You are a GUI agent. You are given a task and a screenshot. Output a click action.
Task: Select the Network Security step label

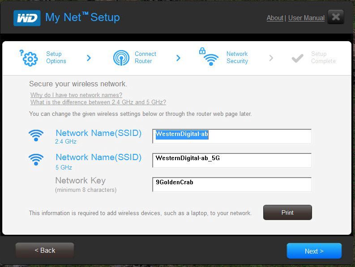click(237, 58)
